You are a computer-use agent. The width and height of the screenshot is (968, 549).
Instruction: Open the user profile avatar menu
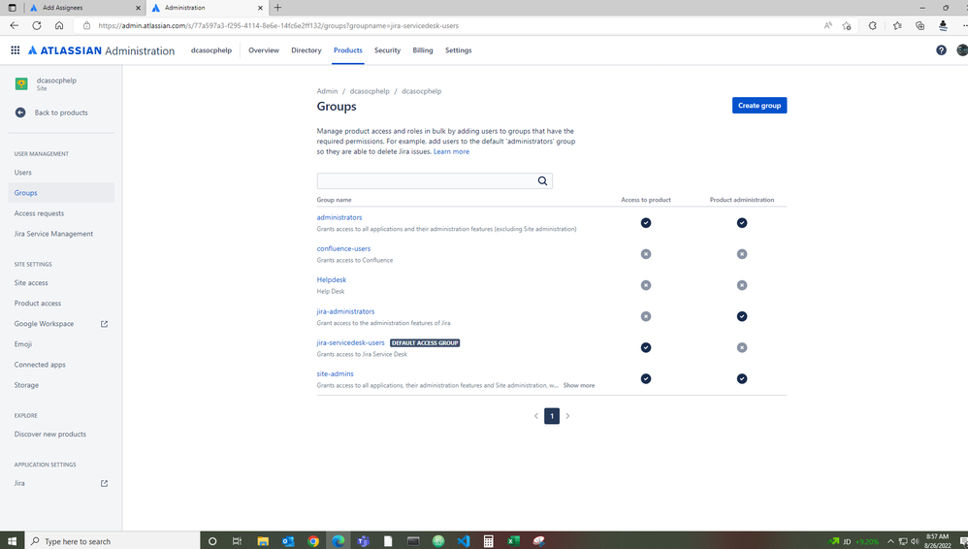click(962, 50)
